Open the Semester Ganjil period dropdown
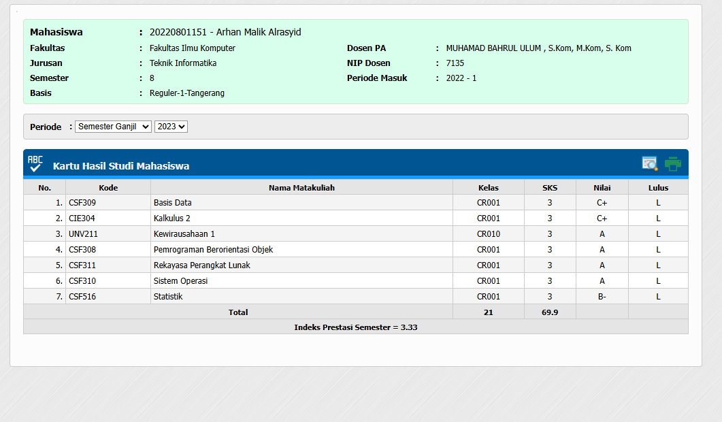 pos(113,127)
